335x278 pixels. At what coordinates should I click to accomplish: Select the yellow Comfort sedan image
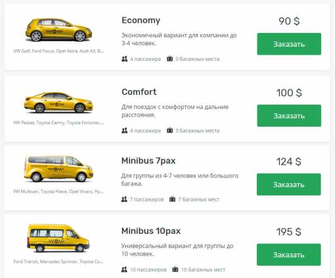point(58,102)
